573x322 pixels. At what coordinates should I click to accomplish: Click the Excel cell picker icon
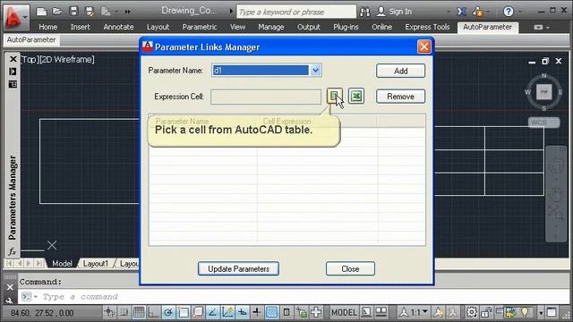tap(356, 96)
